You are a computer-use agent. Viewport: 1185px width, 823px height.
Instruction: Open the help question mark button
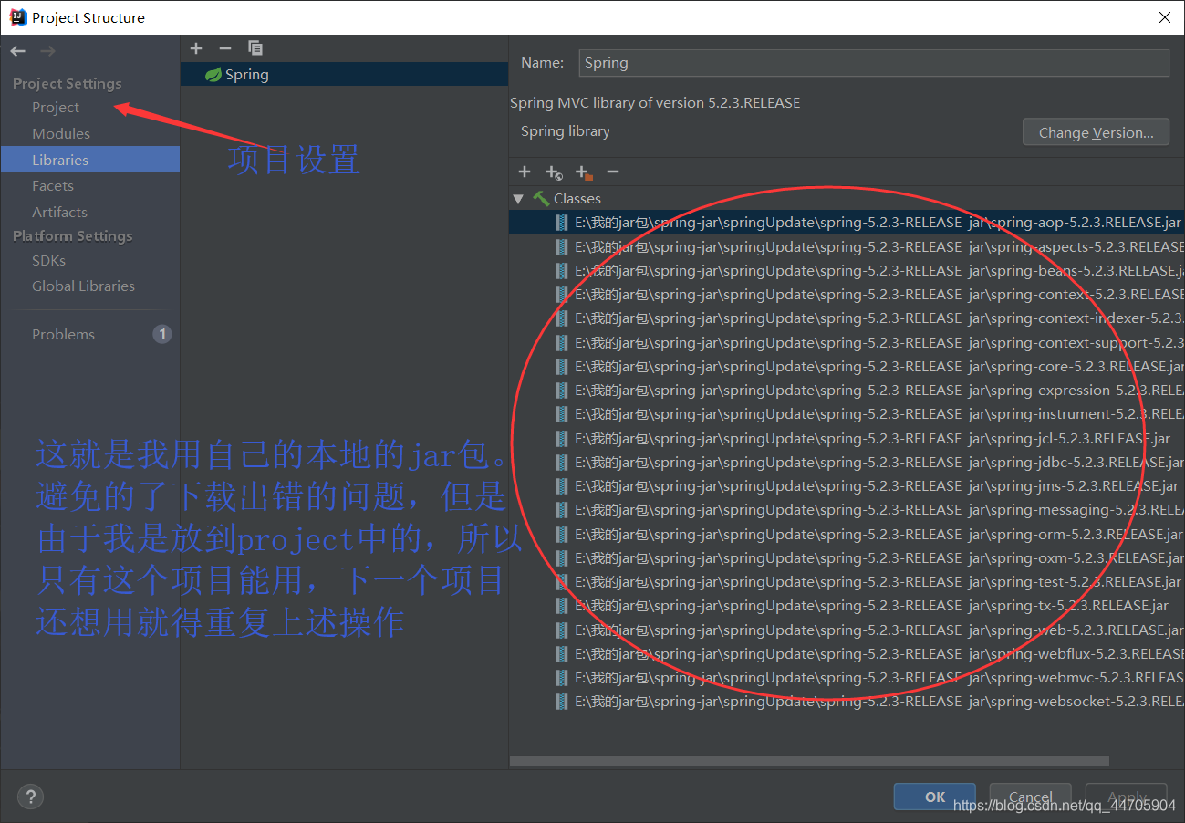coord(30,797)
